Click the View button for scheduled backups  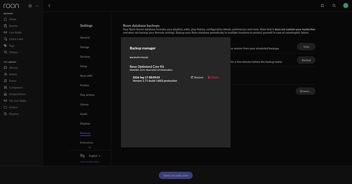[x=306, y=47]
